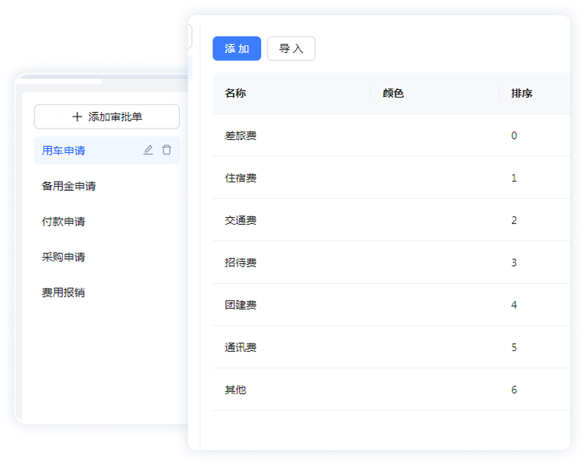Viewport: 586px width, 466px height.
Task: Select 付款申请 from the sidebar list
Action: tap(64, 222)
